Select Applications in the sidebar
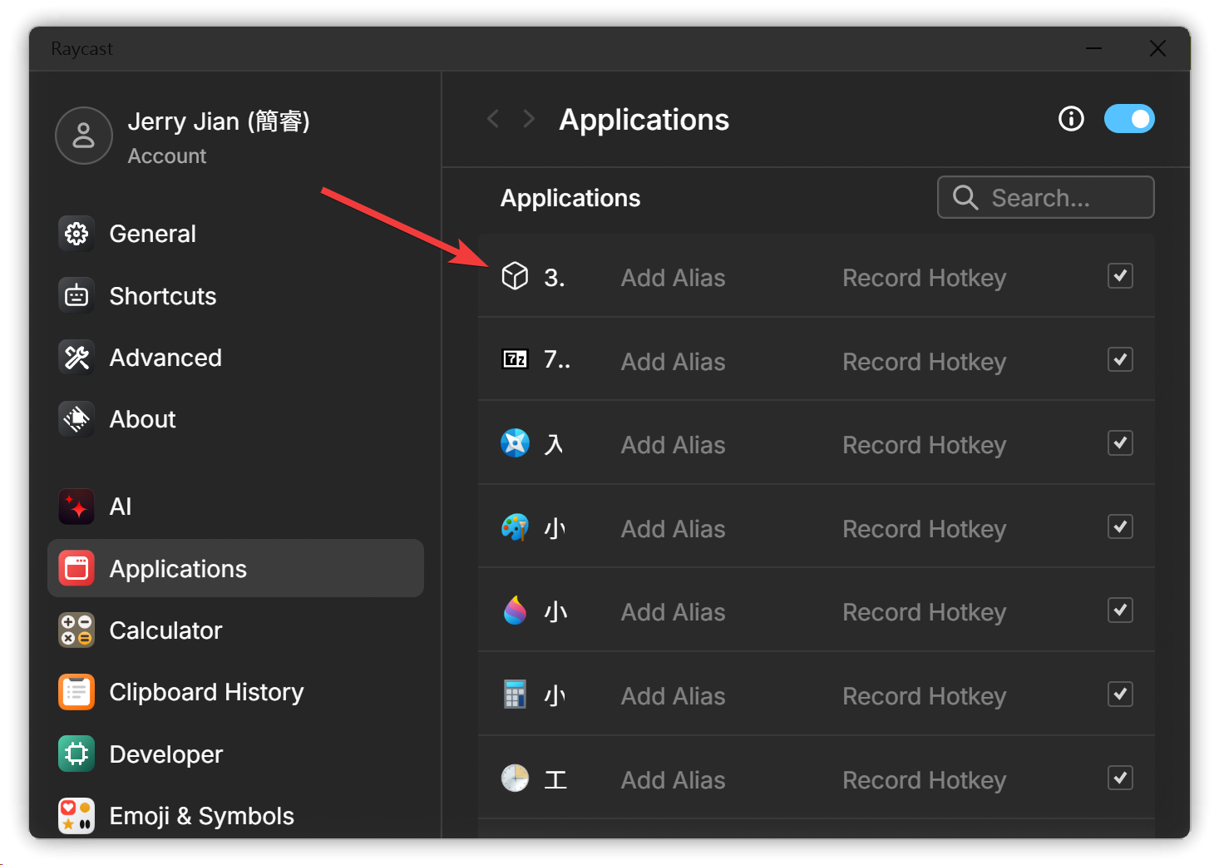The width and height of the screenshot is (1214, 865). [x=236, y=568]
